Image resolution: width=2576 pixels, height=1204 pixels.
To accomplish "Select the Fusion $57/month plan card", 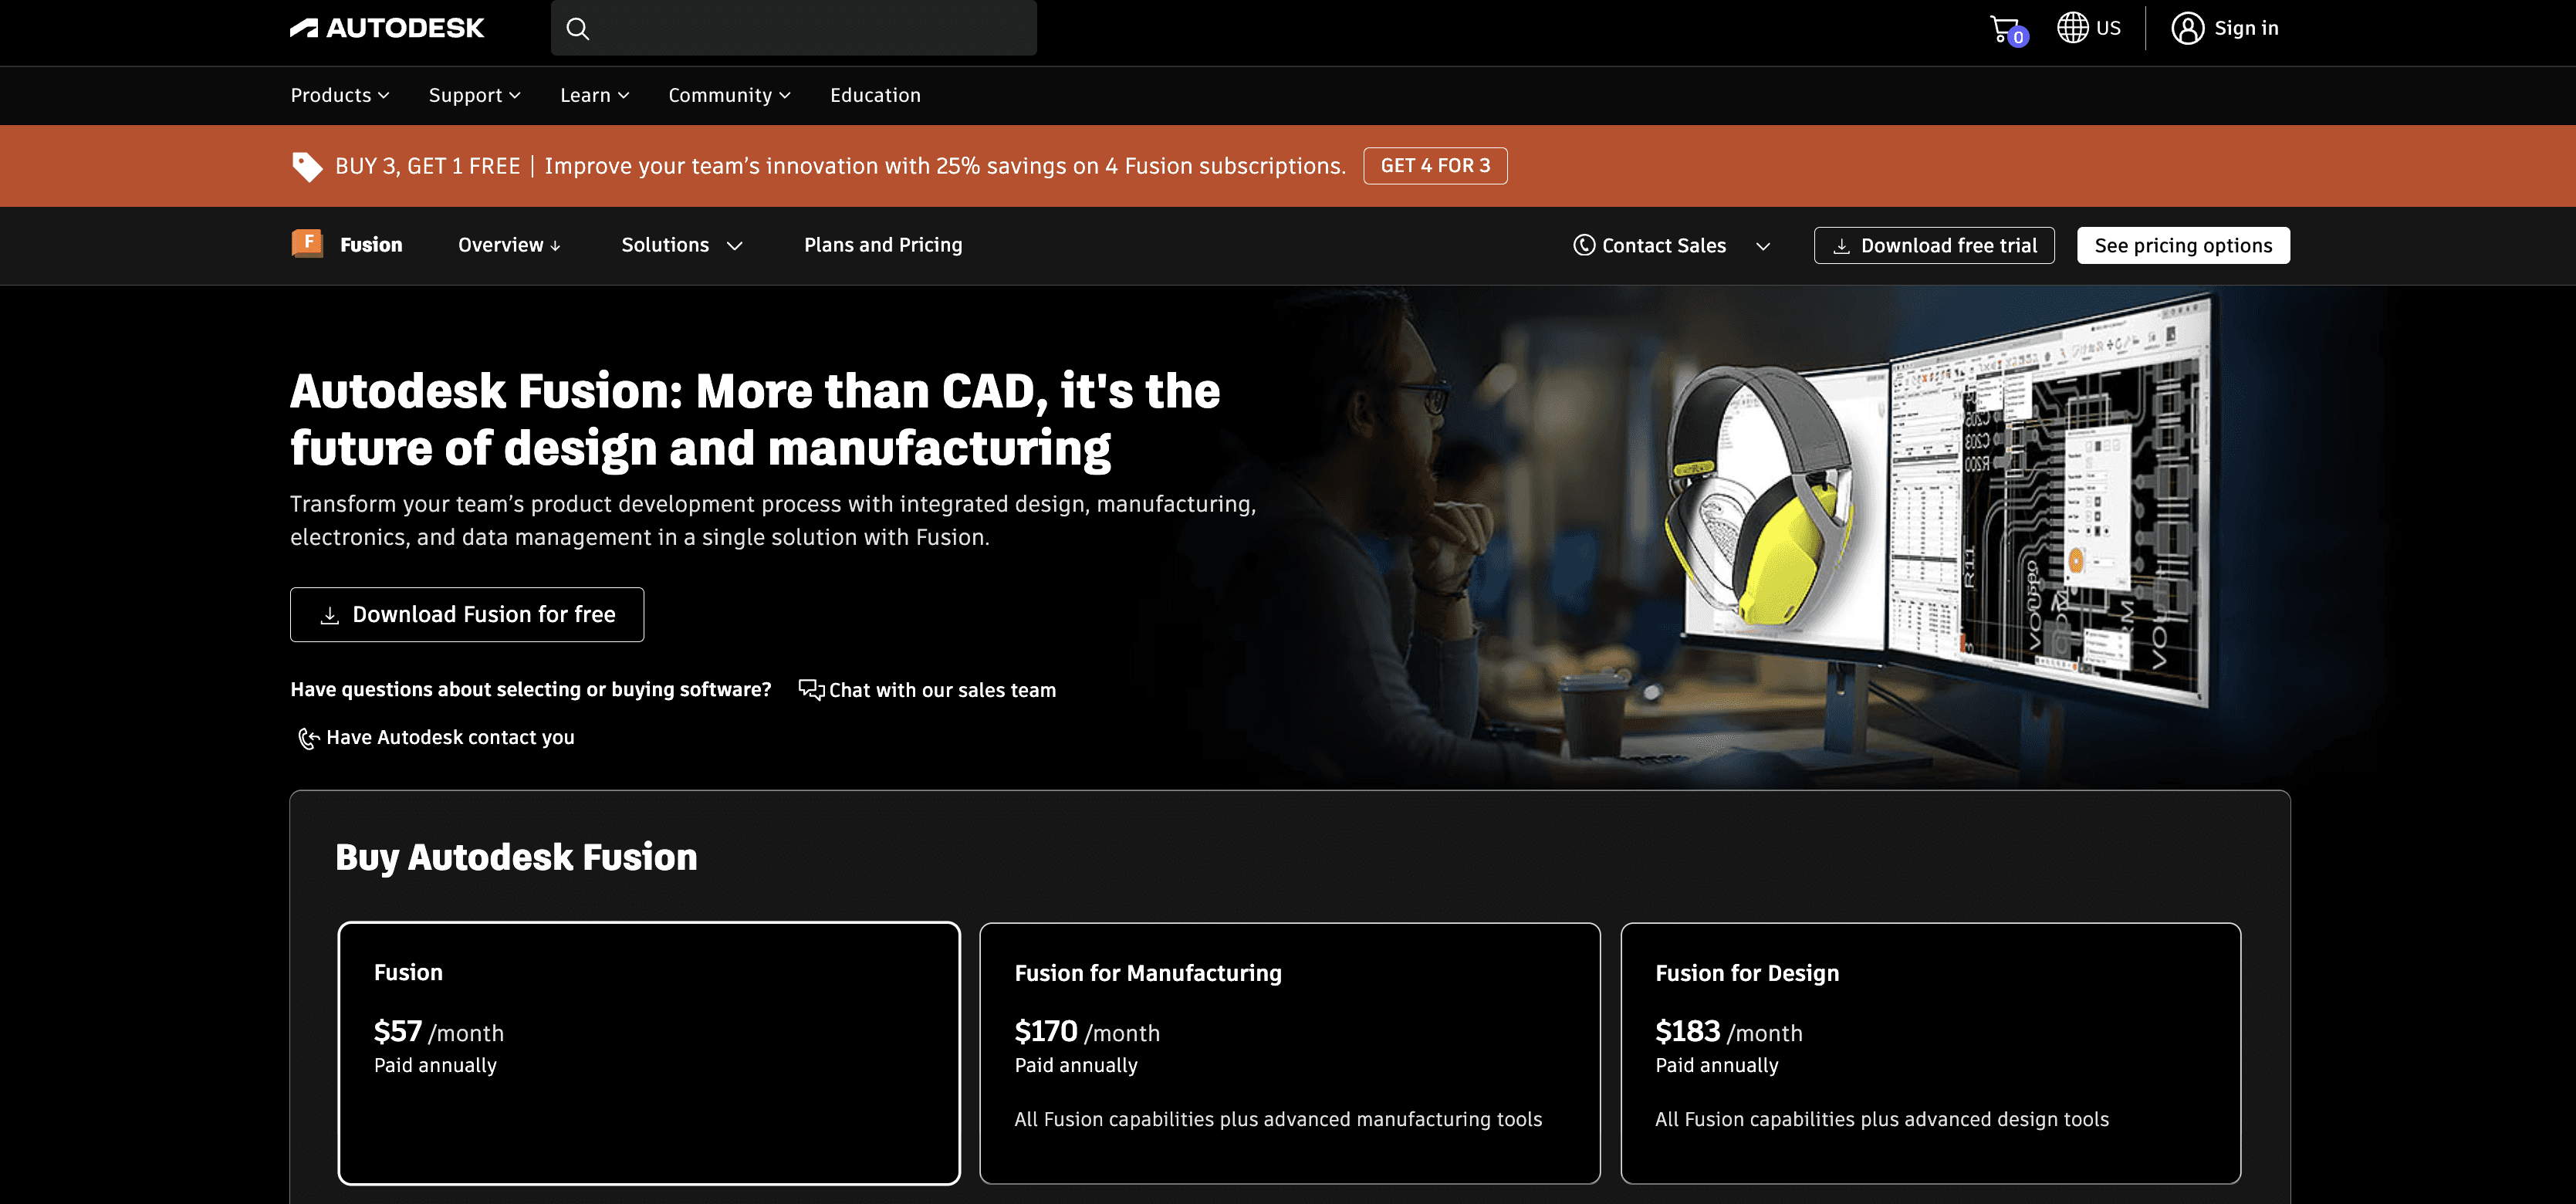I will click(x=649, y=1053).
